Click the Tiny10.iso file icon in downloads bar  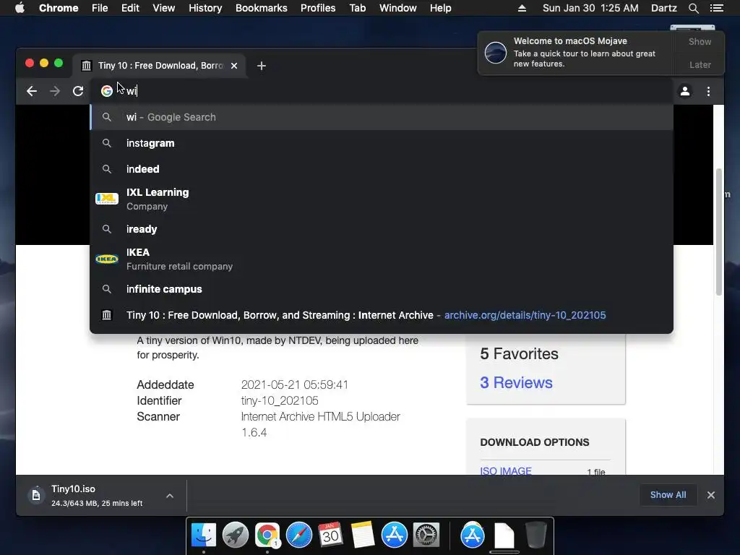tap(36, 495)
